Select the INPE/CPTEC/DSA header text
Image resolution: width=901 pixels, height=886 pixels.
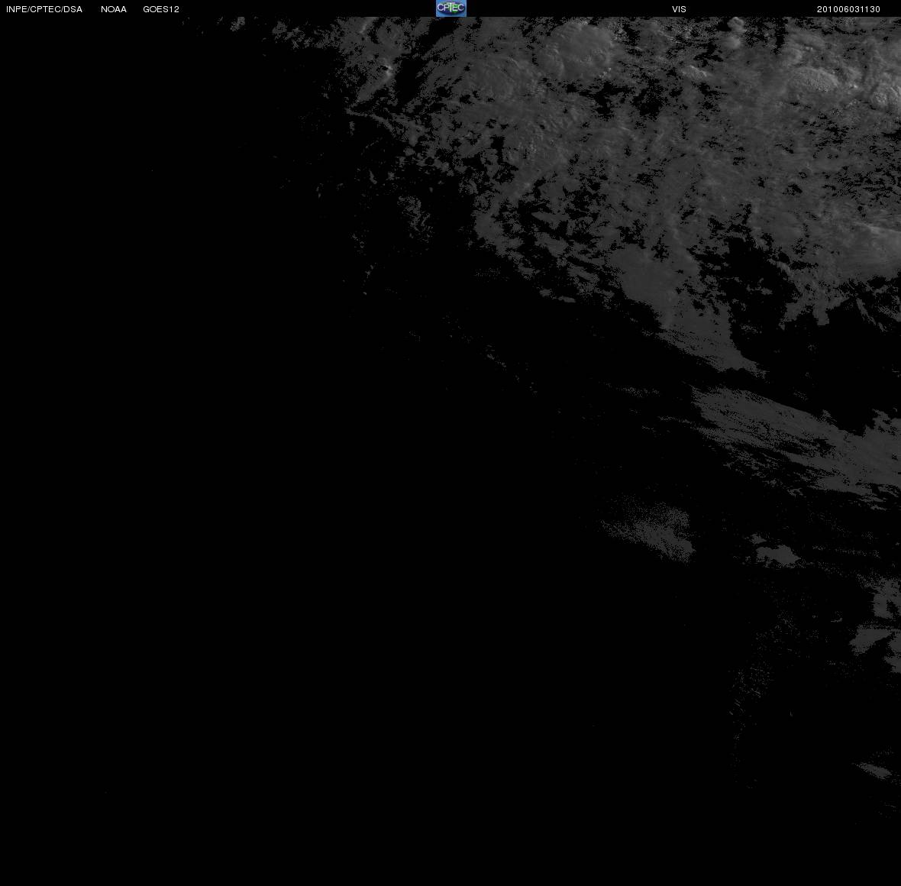pos(44,9)
